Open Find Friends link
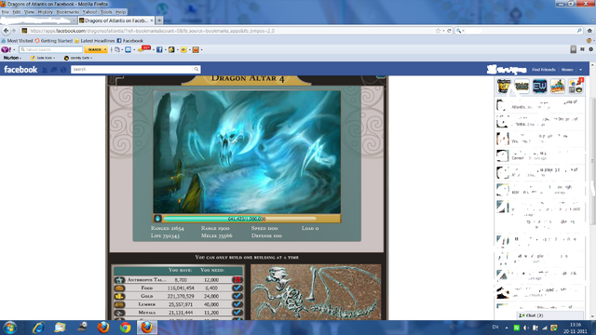 coord(544,70)
